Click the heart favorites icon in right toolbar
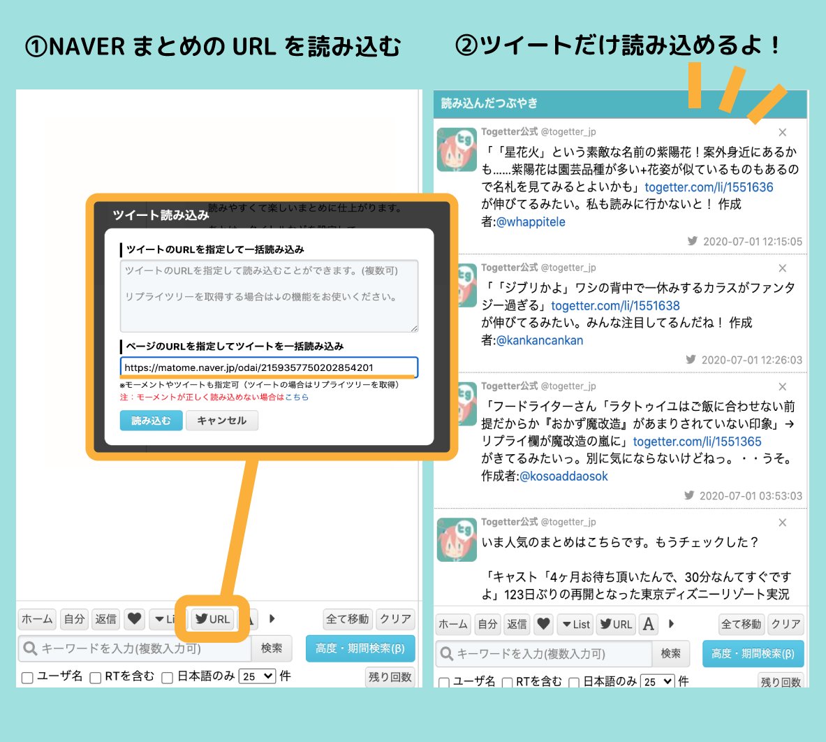The width and height of the screenshot is (826, 742). pyautogui.click(x=544, y=625)
